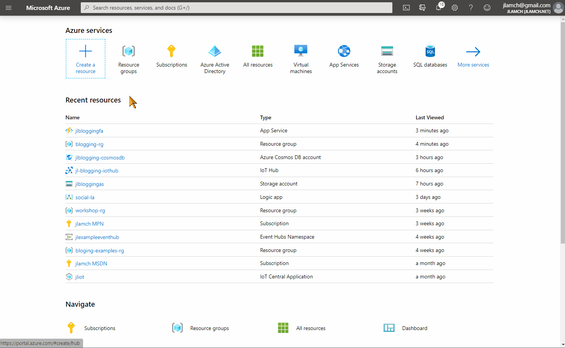Open the portal hamburger menu
Viewport: 565px width, 348px height.
8,8
